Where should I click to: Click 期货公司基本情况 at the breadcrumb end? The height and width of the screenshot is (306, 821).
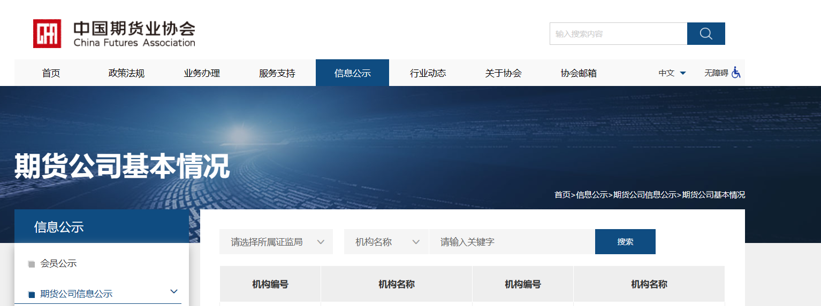(713, 195)
